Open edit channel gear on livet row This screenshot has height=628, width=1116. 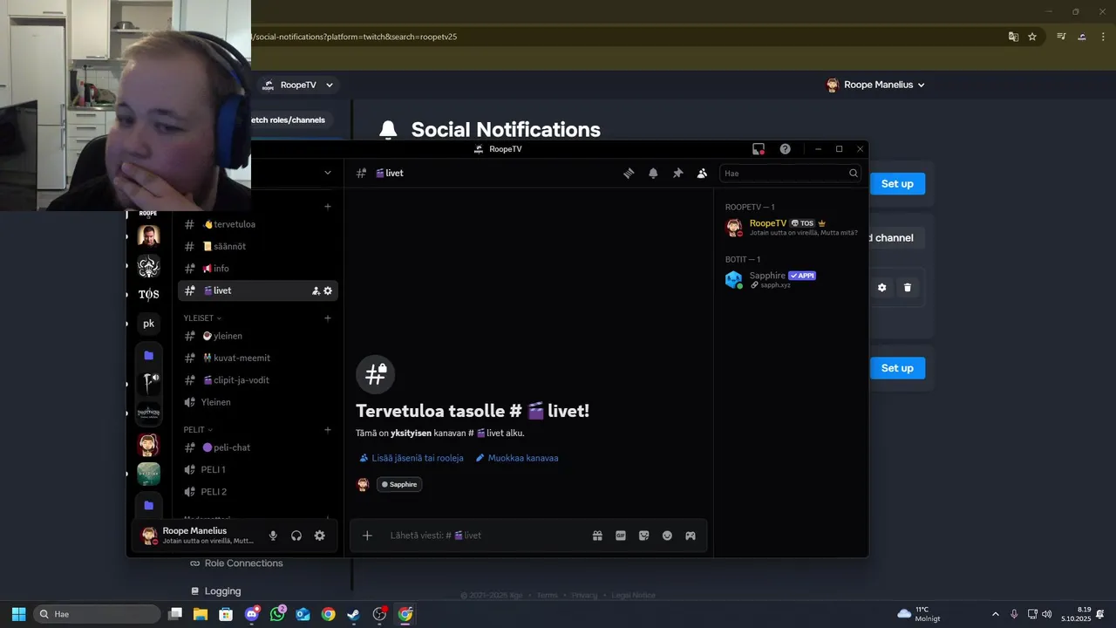click(328, 291)
